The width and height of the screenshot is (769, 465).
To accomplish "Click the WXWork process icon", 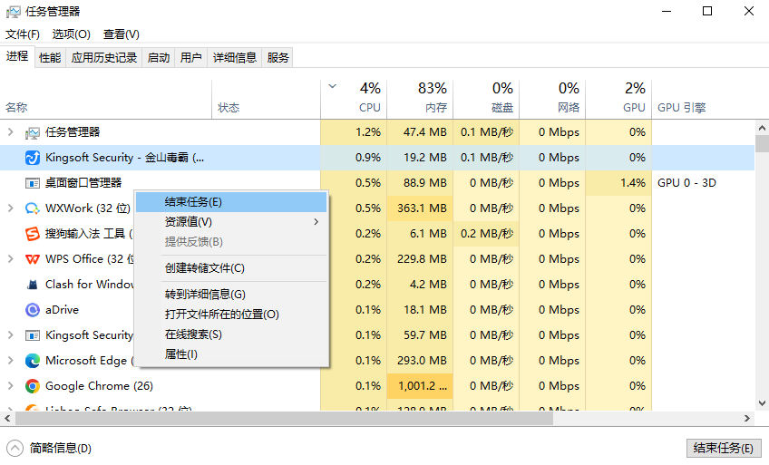I will coord(33,208).
